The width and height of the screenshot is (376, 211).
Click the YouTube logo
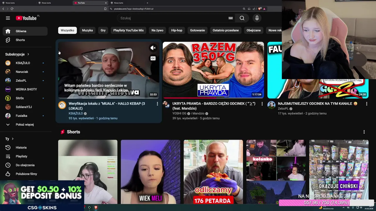coord(26,18)
